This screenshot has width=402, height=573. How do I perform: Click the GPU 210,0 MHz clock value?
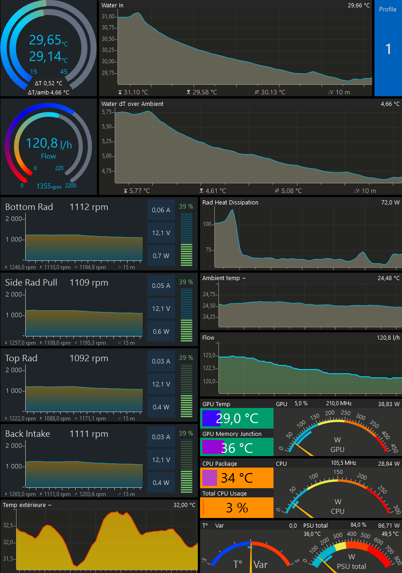pos(339,404)
